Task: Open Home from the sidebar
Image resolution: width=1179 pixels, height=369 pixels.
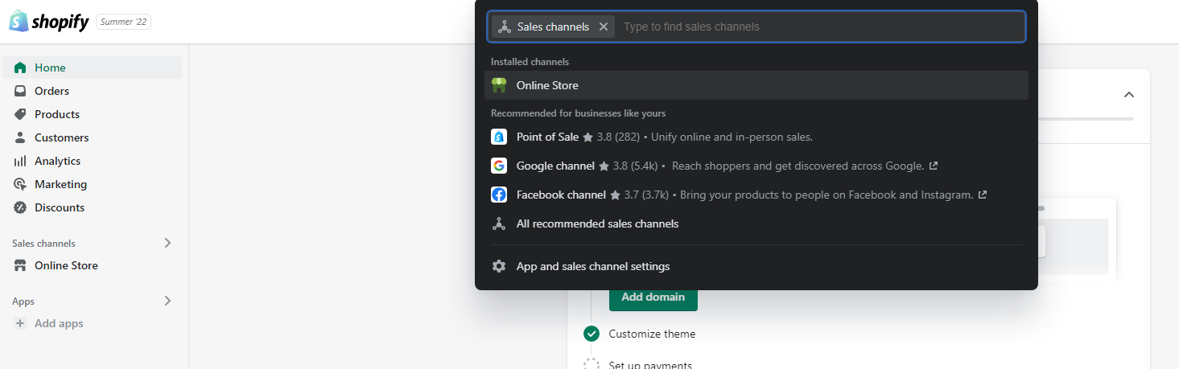Action: point(93,68)
